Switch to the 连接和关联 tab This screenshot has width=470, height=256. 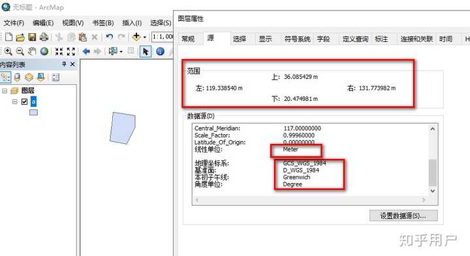[x=417, y=39]
